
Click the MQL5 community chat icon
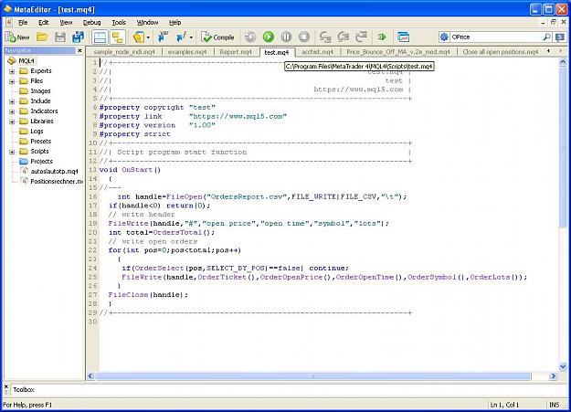click(x=560, y=37)
